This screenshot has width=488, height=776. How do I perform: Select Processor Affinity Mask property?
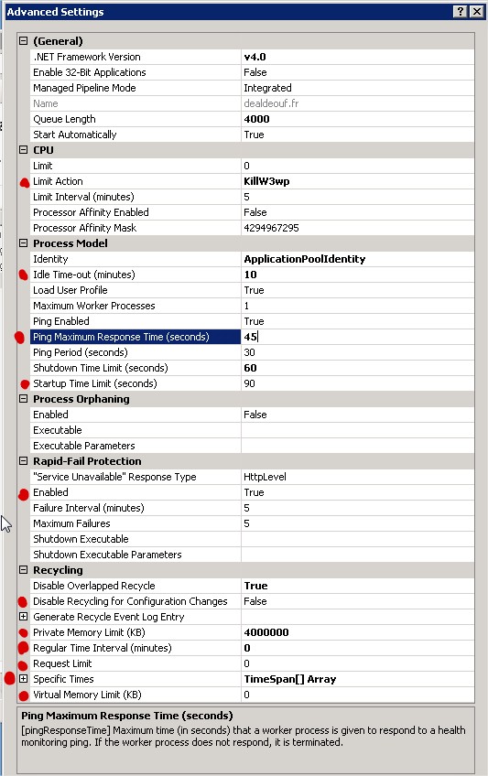(x=136, y=228)
